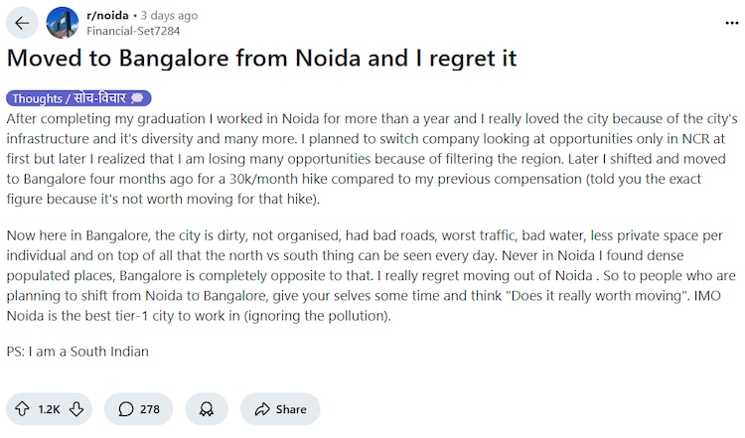
Task: Click the post title about Bangalore
Action: click(x=262, y=60)
